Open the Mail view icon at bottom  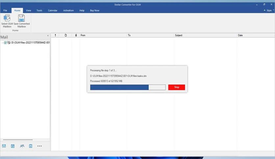tap(4, 146)
